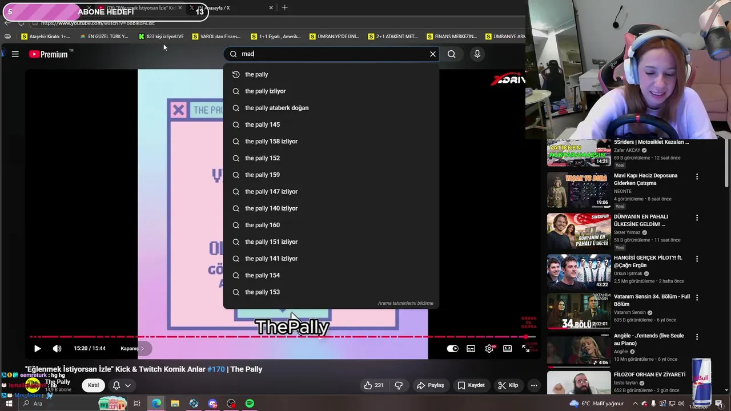731x411 pixels.
Task: Open the Windows Start menu
Action: (9, 404)
